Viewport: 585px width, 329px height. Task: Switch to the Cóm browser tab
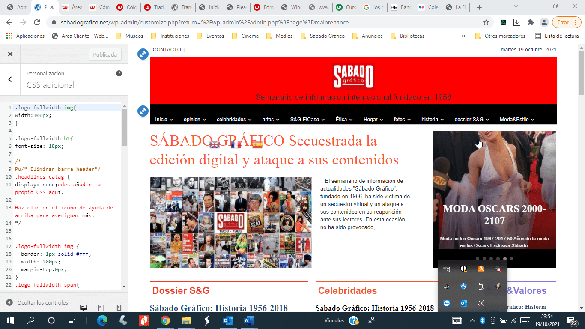pyautogui.click(x=98, y=7)
